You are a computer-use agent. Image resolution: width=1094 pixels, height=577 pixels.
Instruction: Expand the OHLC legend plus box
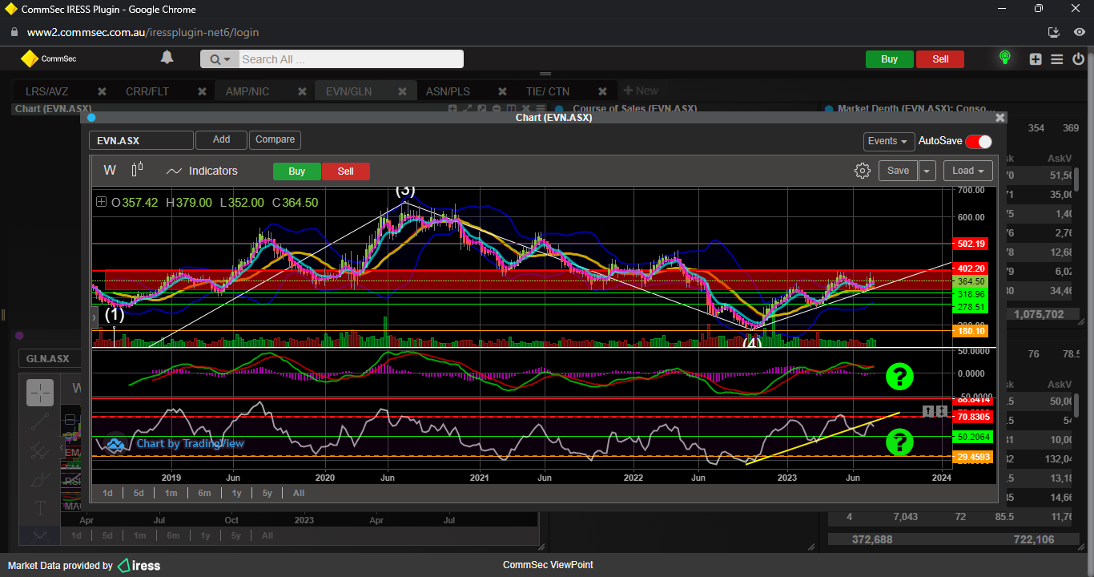point(101,203)
